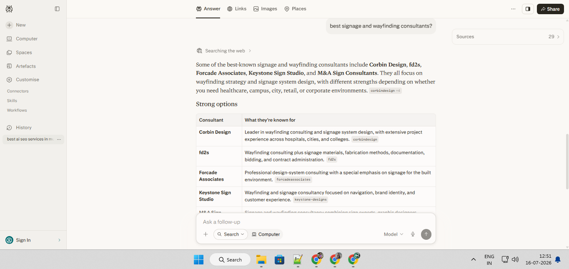The height and width of the screenshot is (269, 569).
Task: Expand Searching the web steps
Action: [x=224, y=51]
